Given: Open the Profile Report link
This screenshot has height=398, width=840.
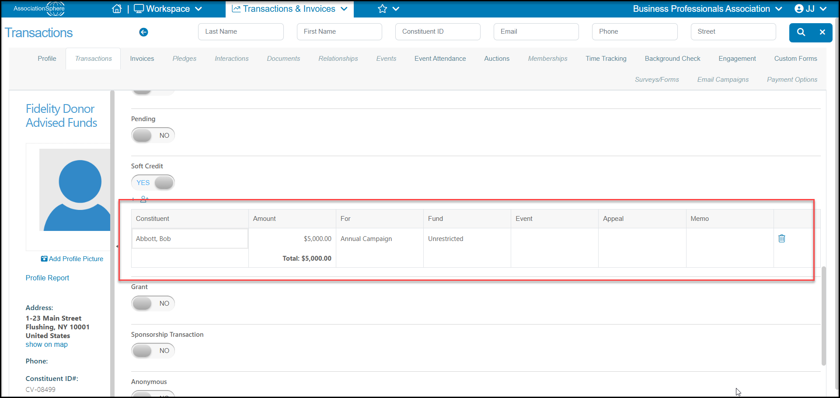Looking at the screenshot, I should coord(47,278).
